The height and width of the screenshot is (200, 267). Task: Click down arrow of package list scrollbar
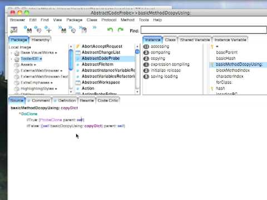pyautogui.click(x=71, y=92)
